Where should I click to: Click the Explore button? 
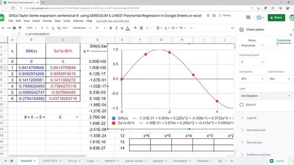(x=277, y=161)
